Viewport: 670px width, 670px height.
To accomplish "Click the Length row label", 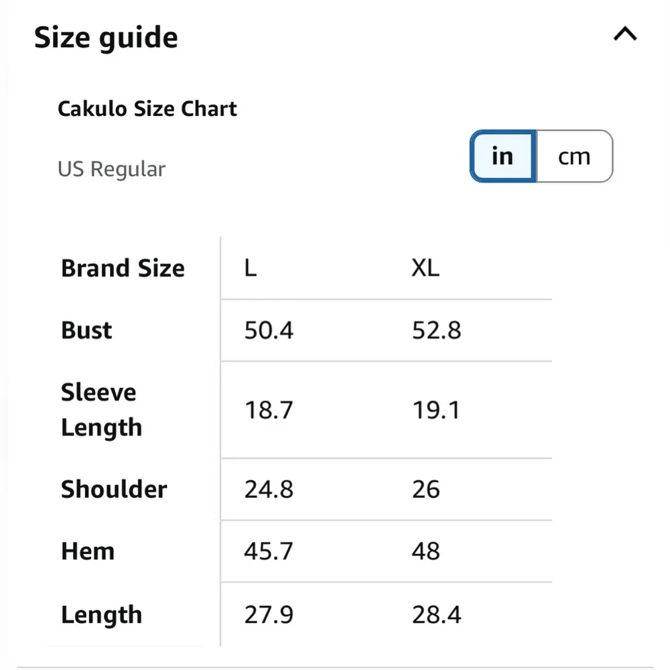I will [x=101, y=614].
